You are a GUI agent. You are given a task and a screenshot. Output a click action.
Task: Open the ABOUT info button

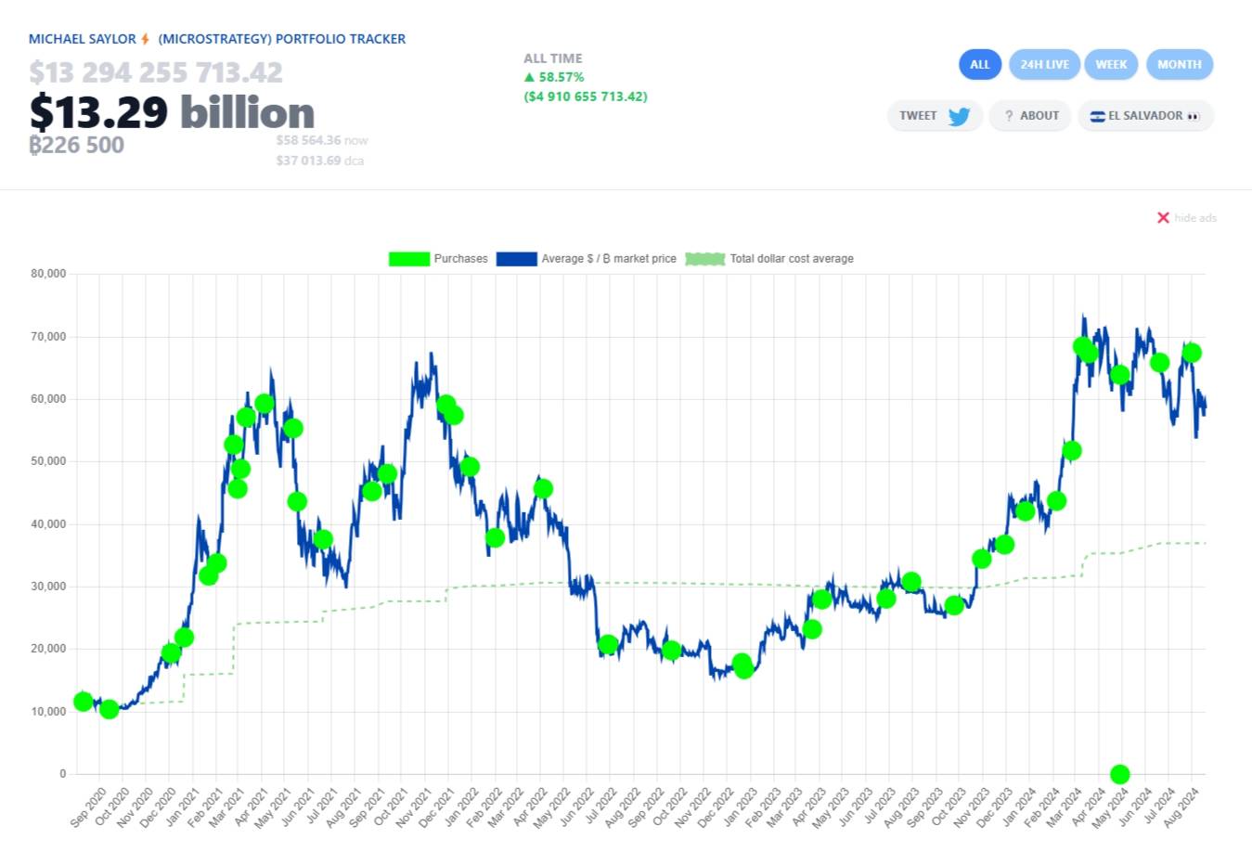coord(1030,116)
